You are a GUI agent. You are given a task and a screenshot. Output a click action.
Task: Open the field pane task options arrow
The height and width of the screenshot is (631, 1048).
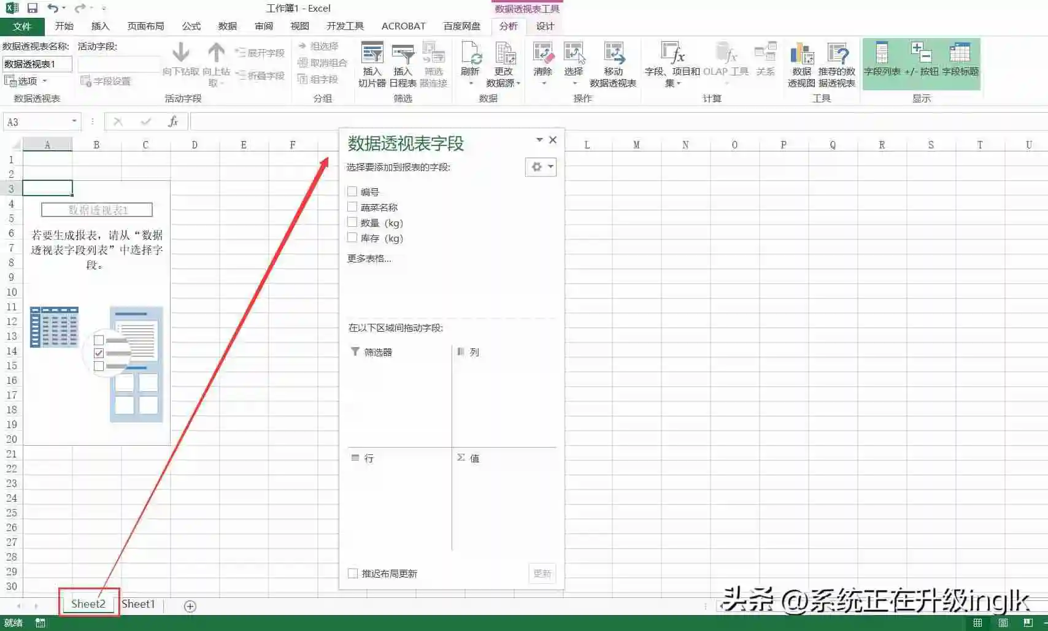(539, 140)
